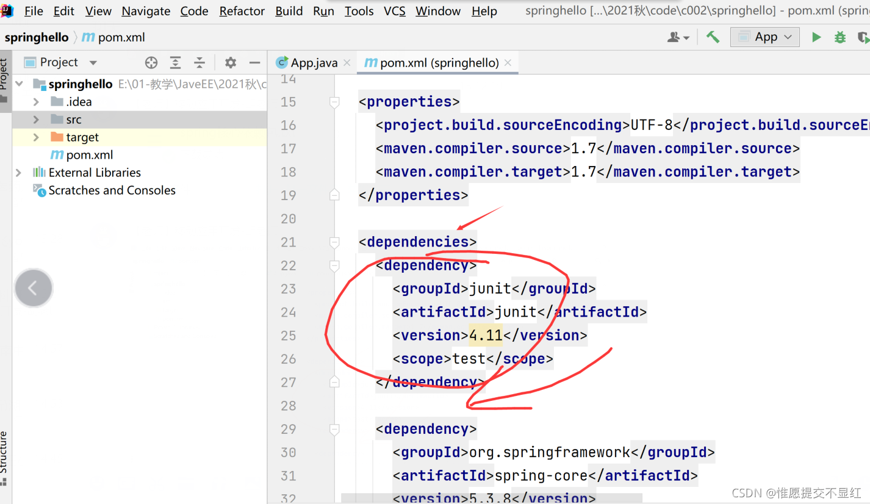Close the App.java editor tab

pos(347,62)
